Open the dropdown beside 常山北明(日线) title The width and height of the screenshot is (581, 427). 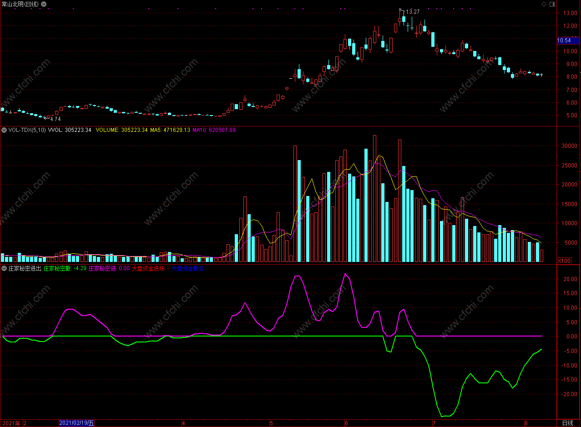43,4
